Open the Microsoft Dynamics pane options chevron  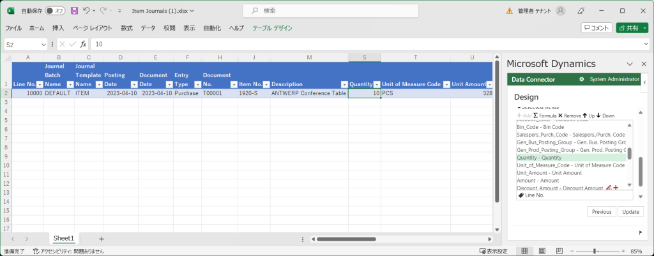[x=630, y=64]
